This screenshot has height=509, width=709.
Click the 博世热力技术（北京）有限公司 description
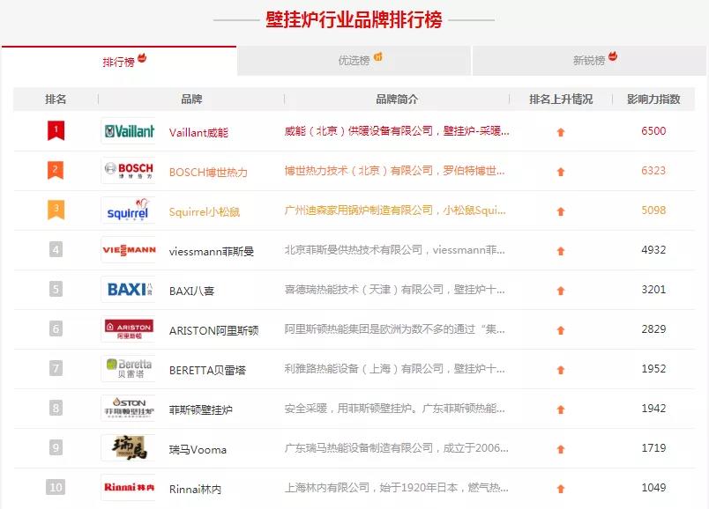pos(394,171)
